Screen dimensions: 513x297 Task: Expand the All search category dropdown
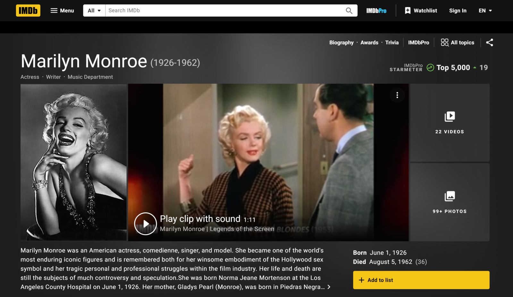coord(94,11)
